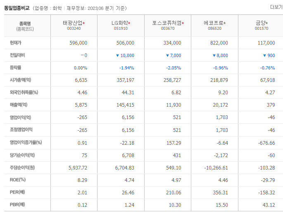Select the ROE(%) row label
This screenshot has height=213, width=283.
tap(18, 180)
